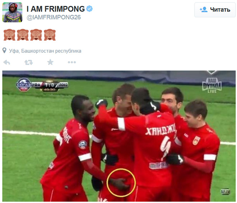This screenshot has width=237, height=203.
Task: Click the profile avatar photo
Action: [x=13, y=12]
